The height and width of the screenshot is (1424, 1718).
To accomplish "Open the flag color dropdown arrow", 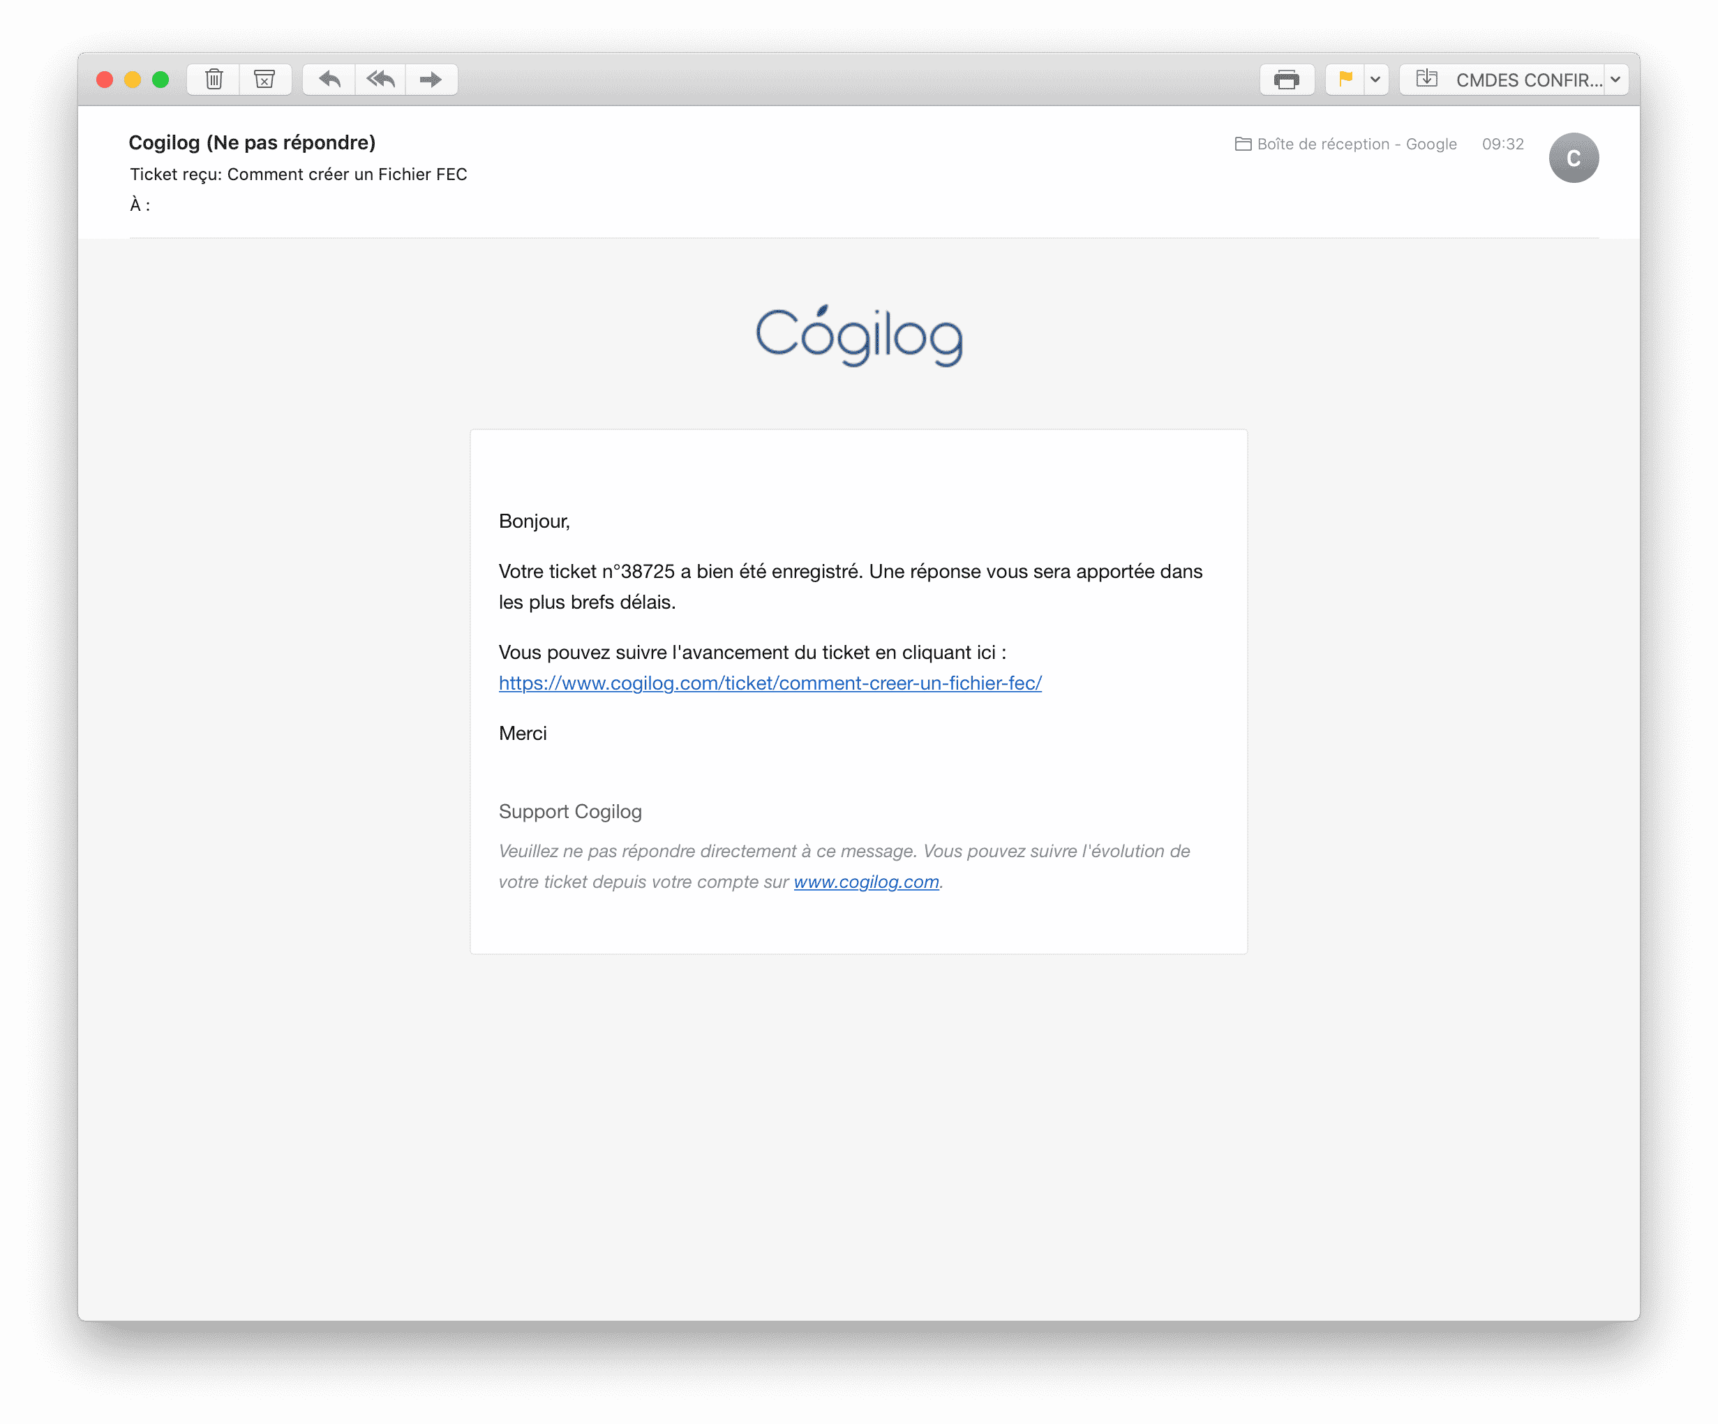I will (x=1376, y=80).
